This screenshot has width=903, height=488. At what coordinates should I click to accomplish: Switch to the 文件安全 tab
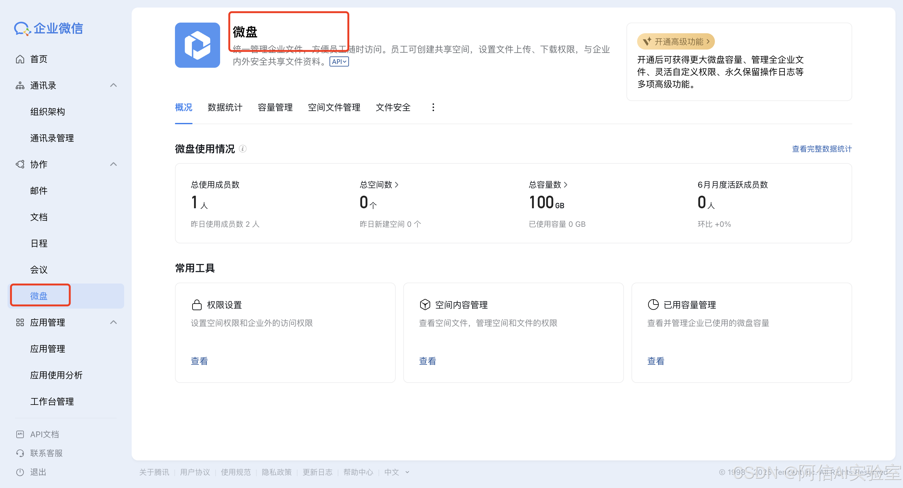coord(393,107)
